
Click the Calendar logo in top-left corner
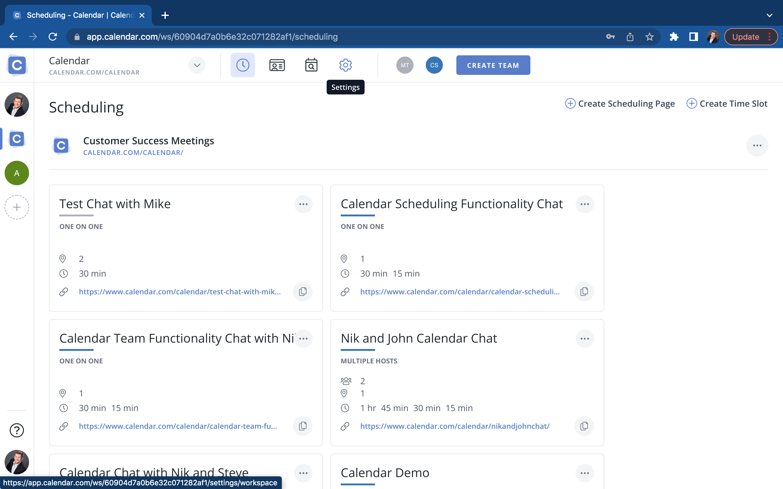17,65
